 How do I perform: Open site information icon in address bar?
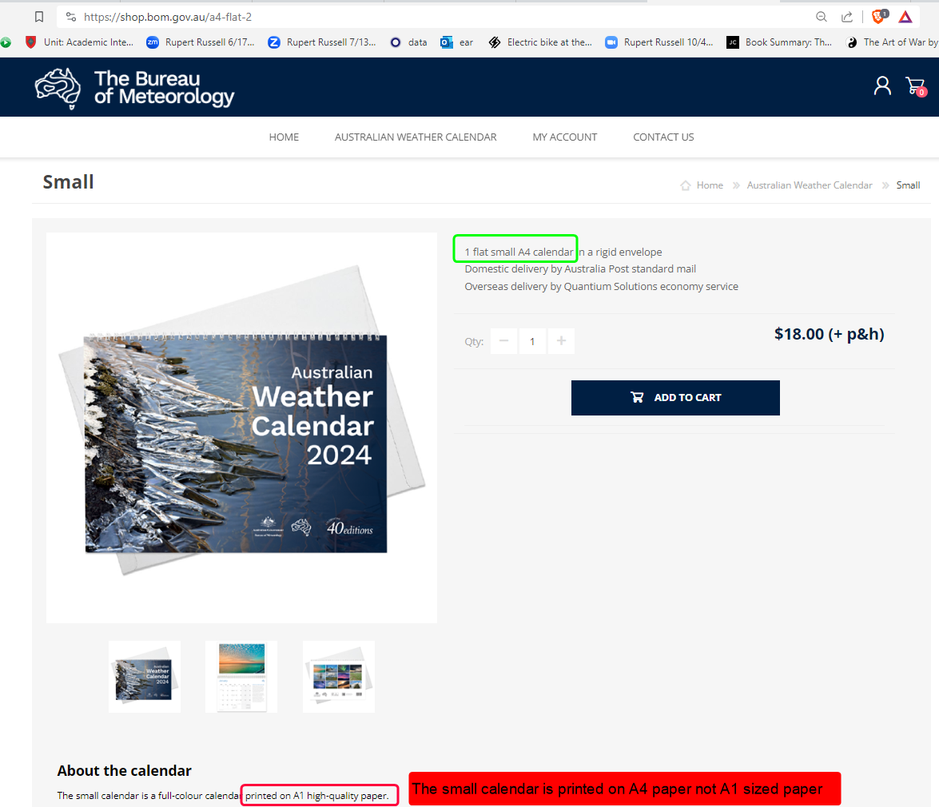pos(70,17)
